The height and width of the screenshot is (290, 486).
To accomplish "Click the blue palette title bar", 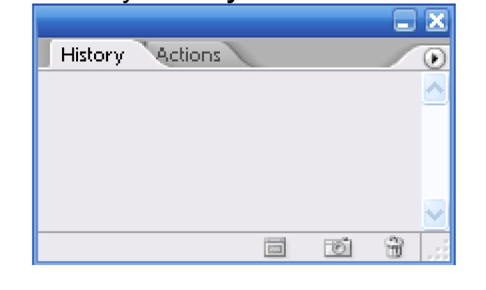I will 214,21.
